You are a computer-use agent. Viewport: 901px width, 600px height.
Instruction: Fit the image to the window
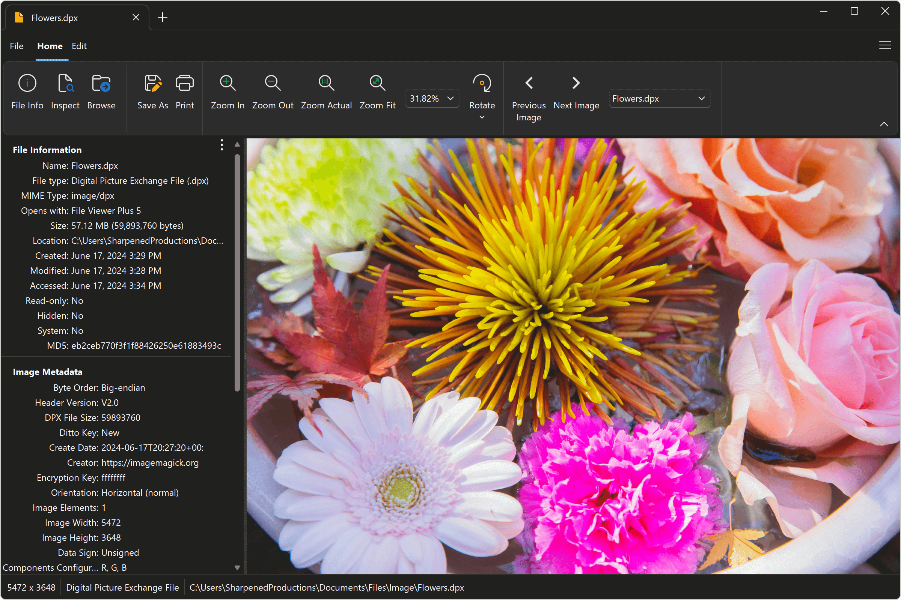click(x=377, y=91)
